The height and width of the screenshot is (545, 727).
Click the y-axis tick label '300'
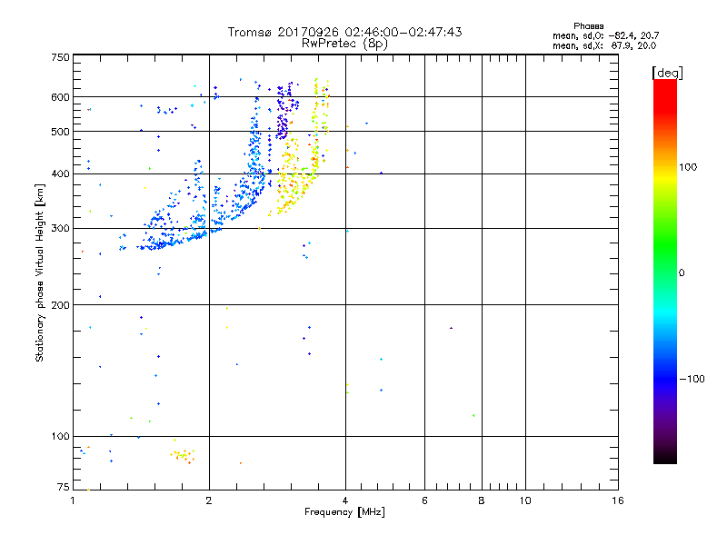point(60,229)
